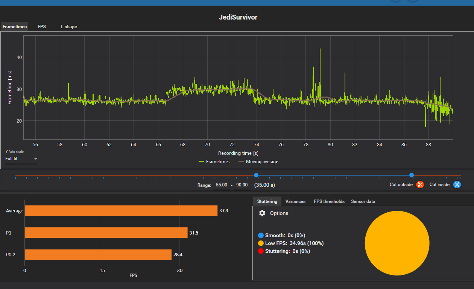Click the range slider end handle

[x=412, y=175]
